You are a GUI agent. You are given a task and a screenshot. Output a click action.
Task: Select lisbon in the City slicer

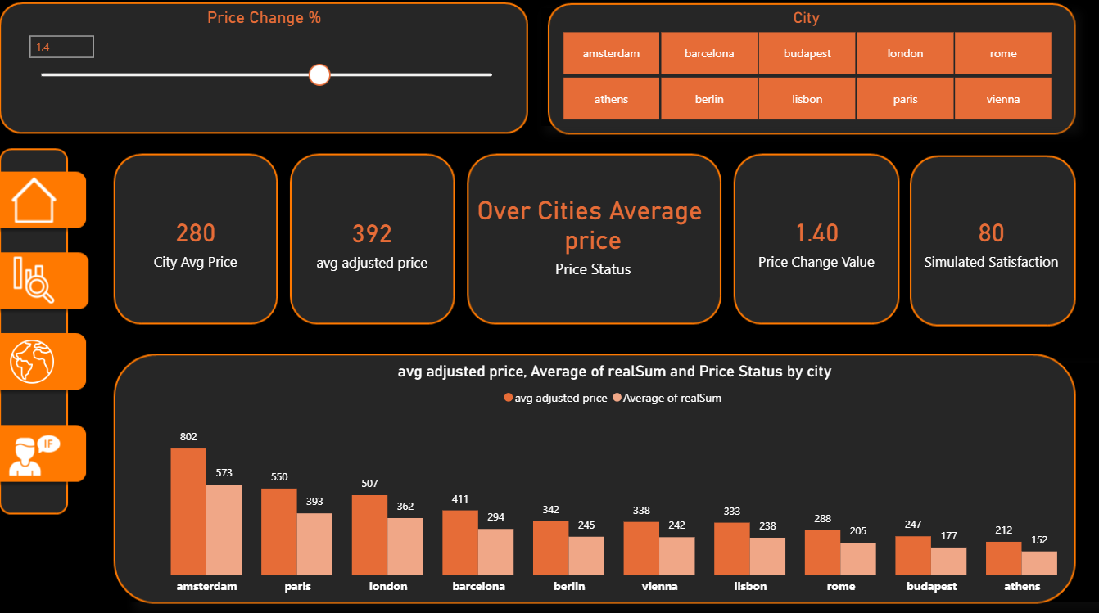[807, 99]
